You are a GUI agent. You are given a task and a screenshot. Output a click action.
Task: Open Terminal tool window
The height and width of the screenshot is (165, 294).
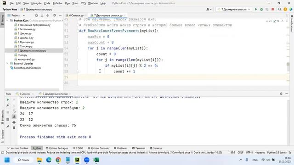coord(139,148)
